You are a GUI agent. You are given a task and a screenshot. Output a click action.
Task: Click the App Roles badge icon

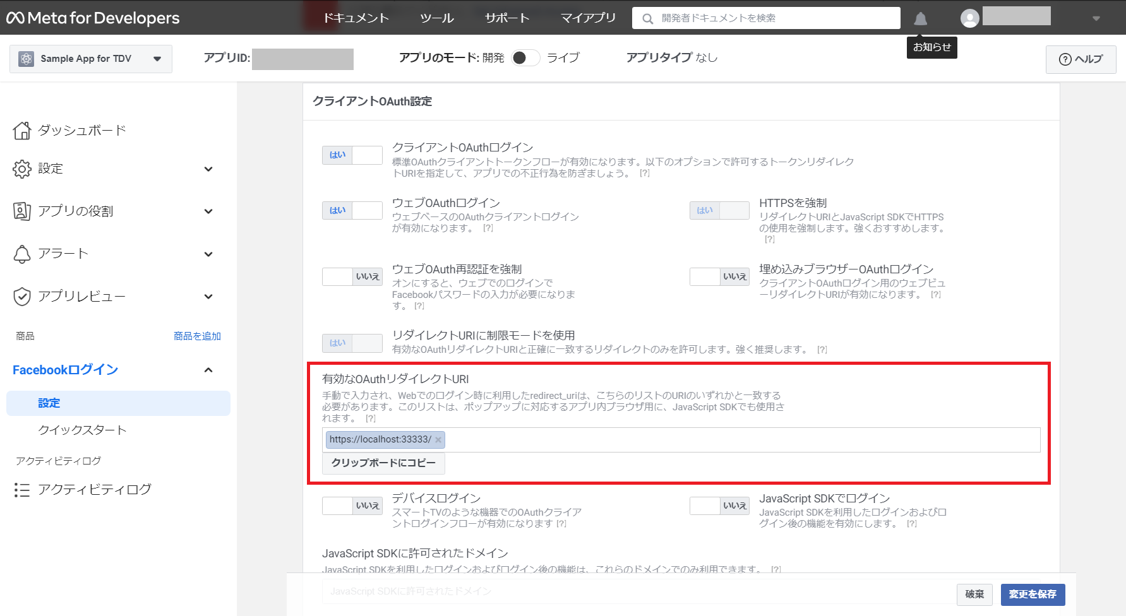(21, 211)
